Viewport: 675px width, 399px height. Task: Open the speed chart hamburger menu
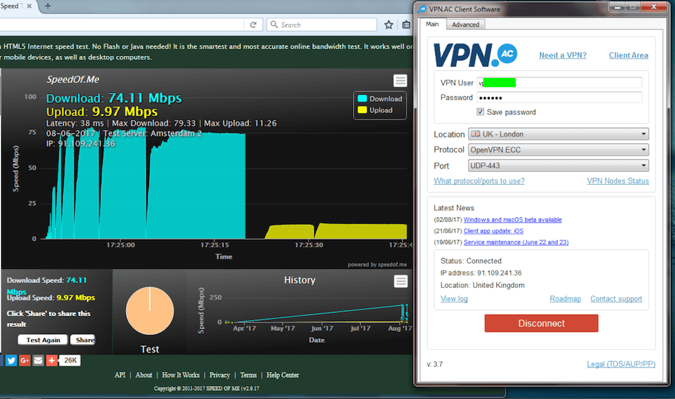(400, 80)
